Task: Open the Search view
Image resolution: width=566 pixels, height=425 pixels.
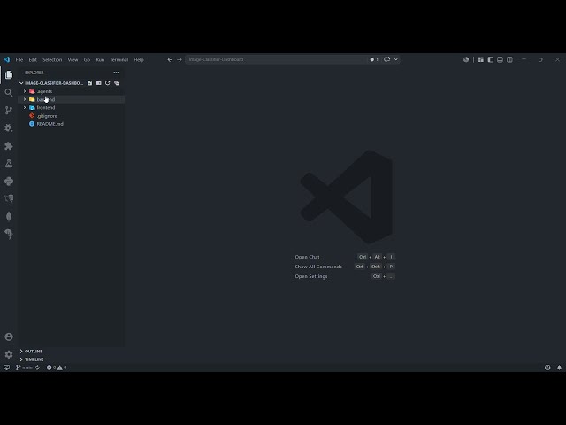Action: click(x=9, y=92)
